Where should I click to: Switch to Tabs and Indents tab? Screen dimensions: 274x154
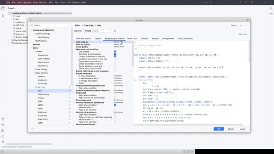point(84,38)
